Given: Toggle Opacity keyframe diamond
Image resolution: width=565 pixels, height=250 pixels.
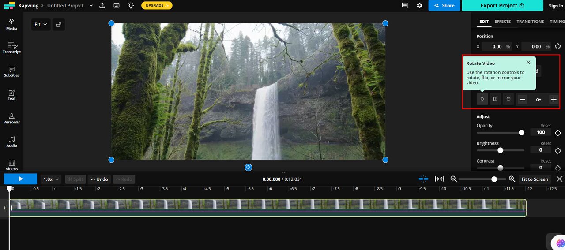Looking at the screenshot, I should coord(558,133).
